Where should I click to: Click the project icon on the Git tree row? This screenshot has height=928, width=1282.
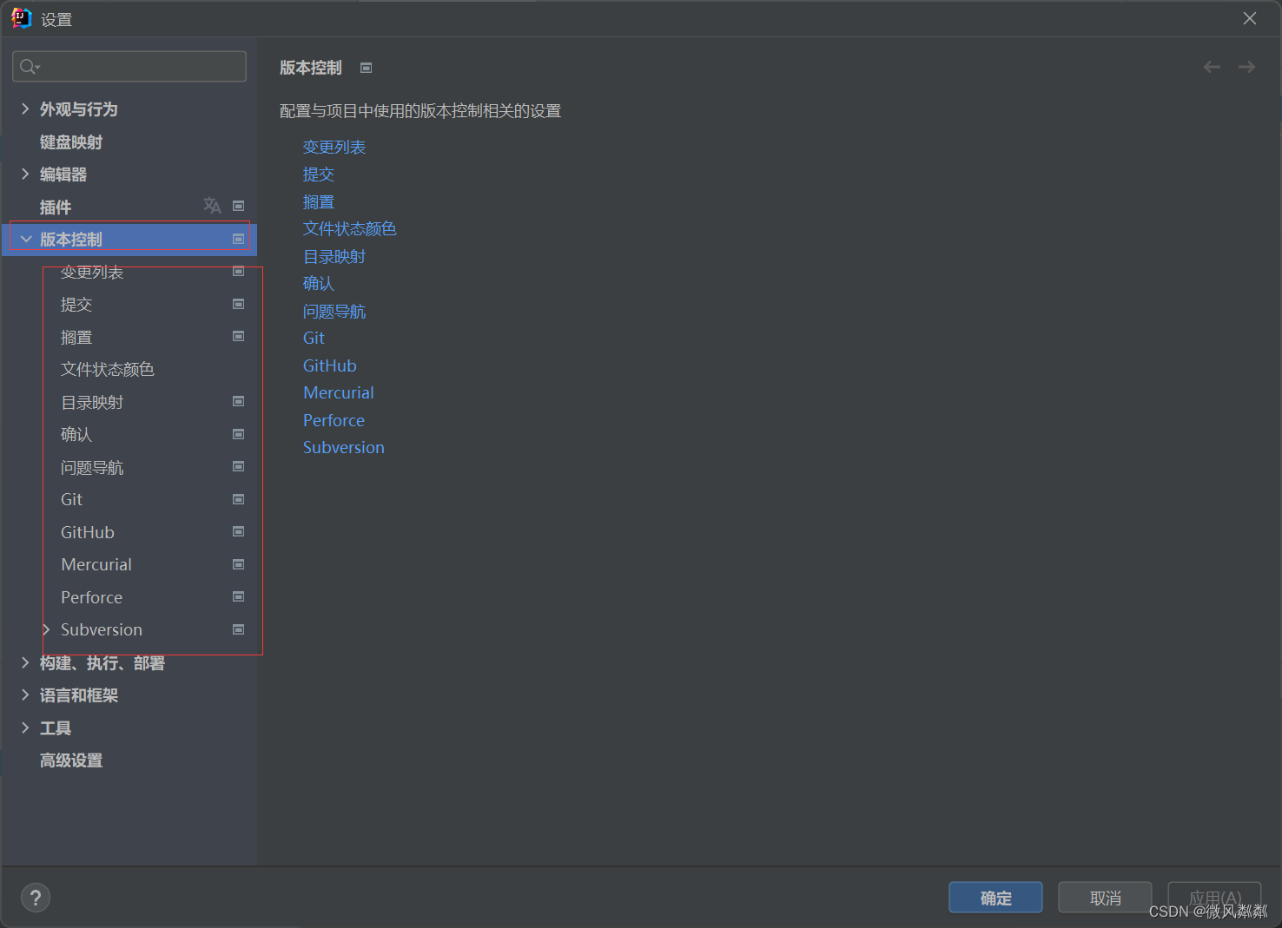(238, 499)
